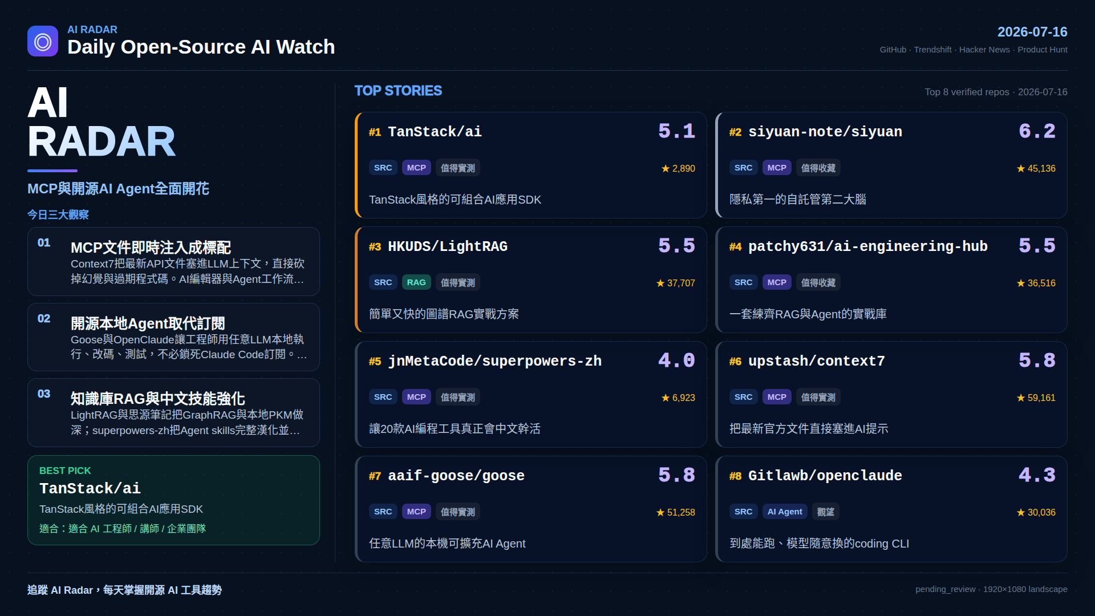This screenshot has height=616, width=1095.
Task: Open the TanStack/ai repo title
Action: (435, 132)
